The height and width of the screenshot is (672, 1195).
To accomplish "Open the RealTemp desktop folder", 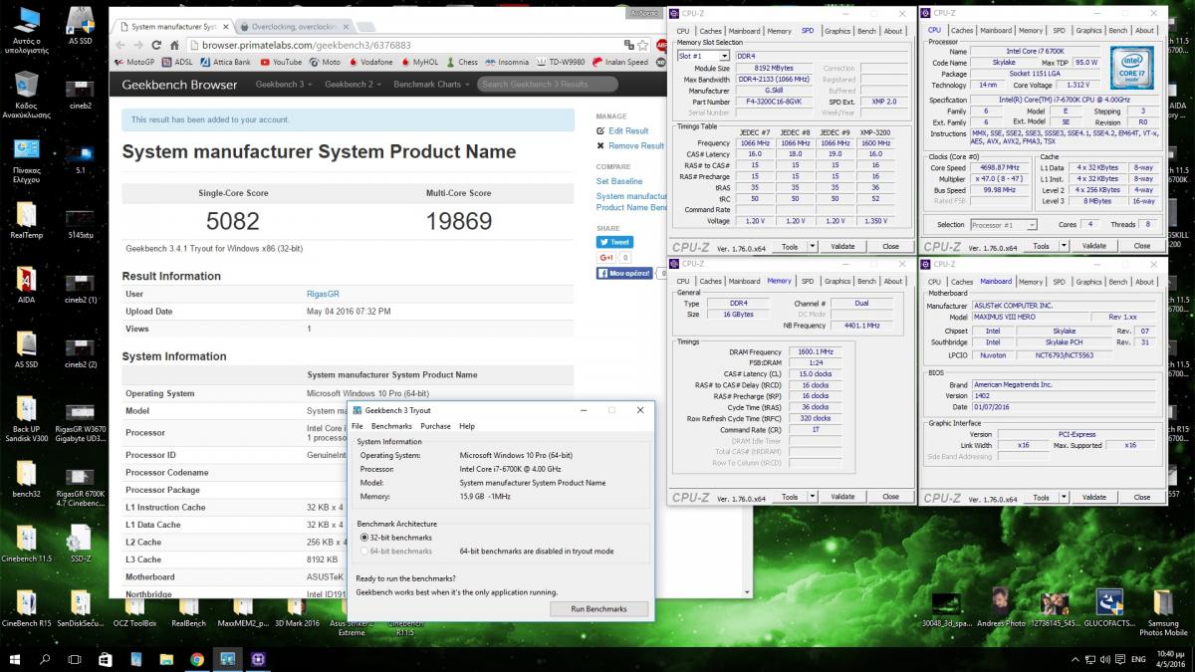I will pyautogui.click(x=27, y=221).
